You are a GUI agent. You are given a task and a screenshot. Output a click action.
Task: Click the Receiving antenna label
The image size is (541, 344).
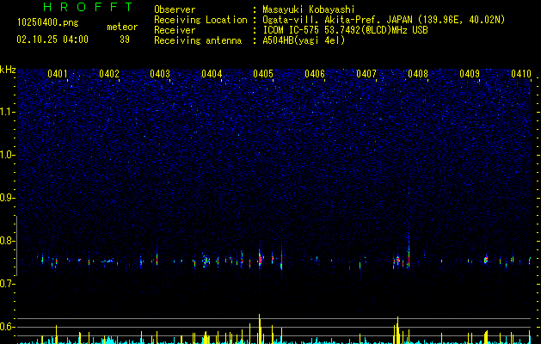point(198,40)
